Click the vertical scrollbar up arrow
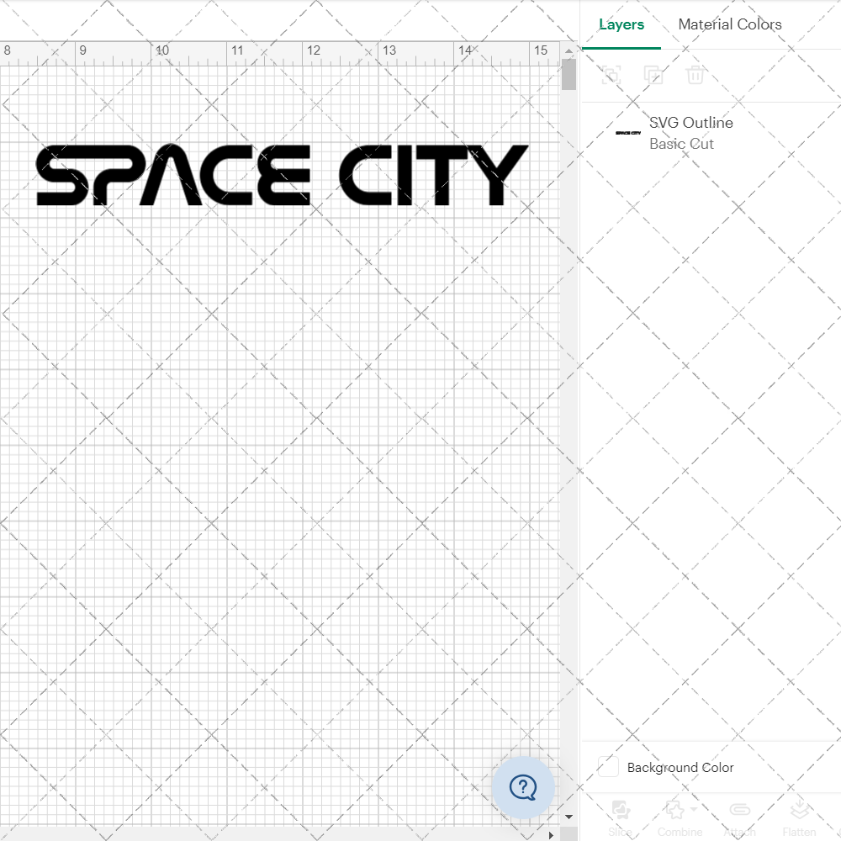The height and width of the screenshot is (841, 841). pos(569,50)
